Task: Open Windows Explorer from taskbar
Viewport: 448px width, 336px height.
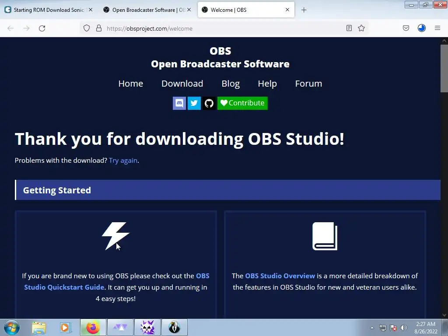Action: point(39,328)
